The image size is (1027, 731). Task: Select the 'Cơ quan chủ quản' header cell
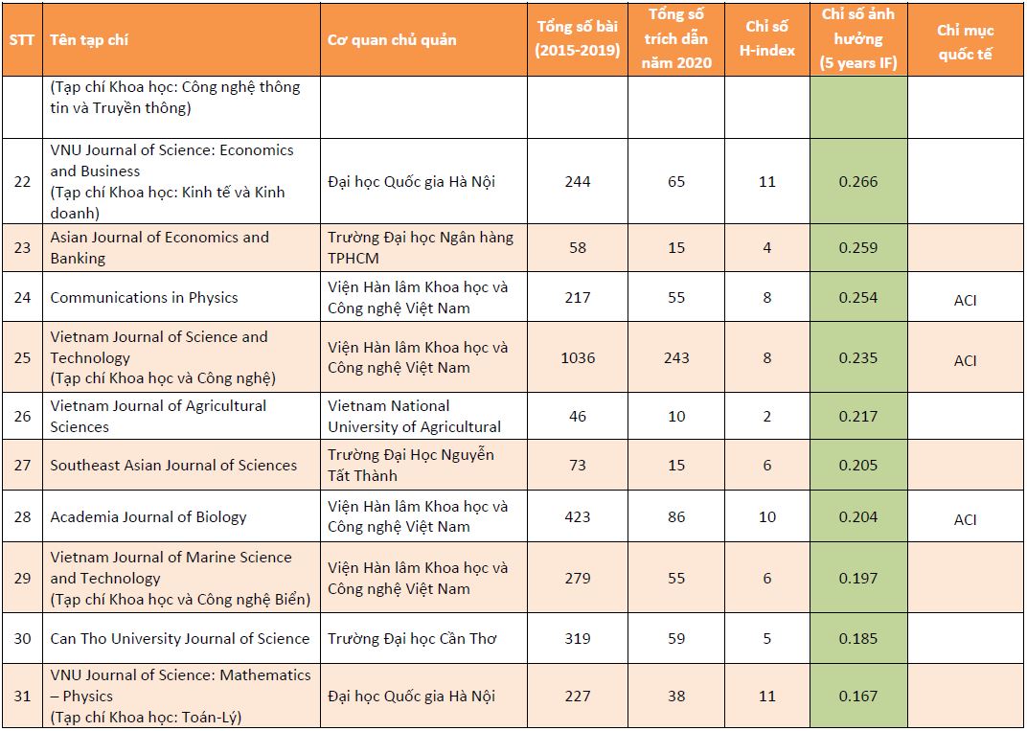[x=423, y=39]
